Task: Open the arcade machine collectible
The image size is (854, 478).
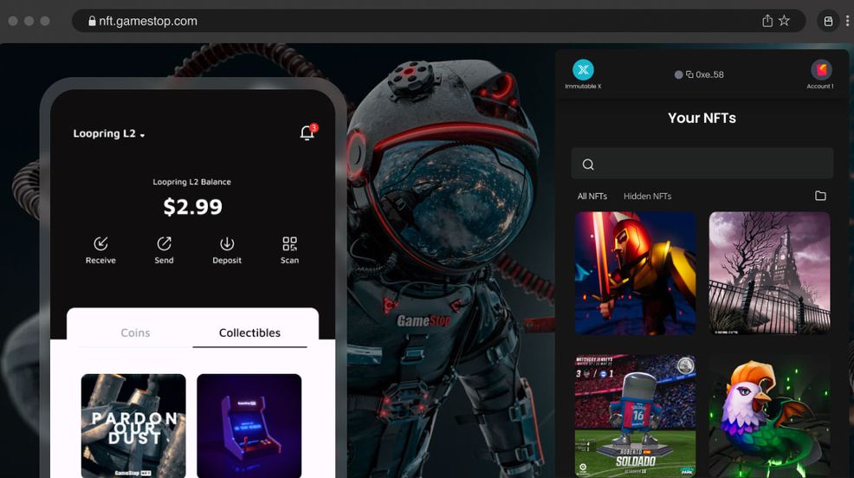Action: [249, 426]
